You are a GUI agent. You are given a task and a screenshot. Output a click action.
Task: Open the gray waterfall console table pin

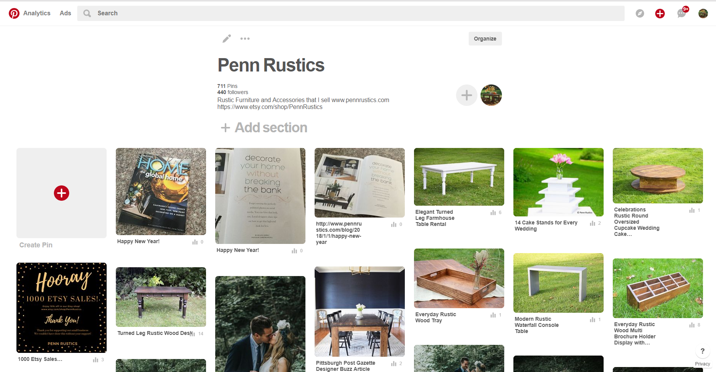coord(559,283)
